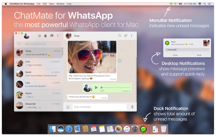Viewport: 216px width, 137px height.
Task: Record a voice message with the microphone
Action: coord(132,107)
